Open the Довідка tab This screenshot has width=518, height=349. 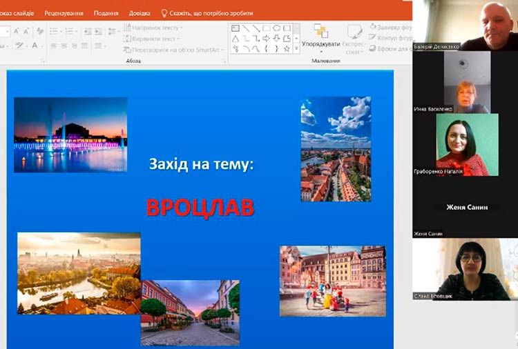pyautogui.click(x=139, y=13)
